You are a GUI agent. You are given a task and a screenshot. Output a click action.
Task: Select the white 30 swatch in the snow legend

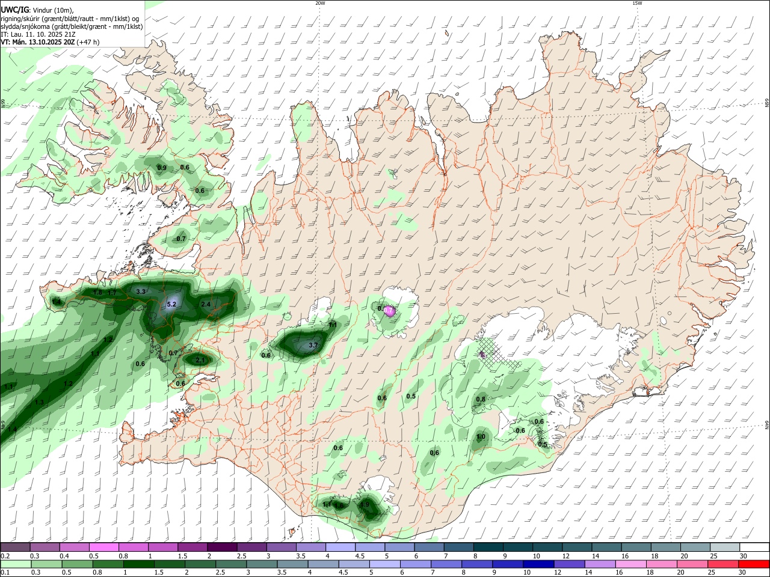tap(754, 547)
